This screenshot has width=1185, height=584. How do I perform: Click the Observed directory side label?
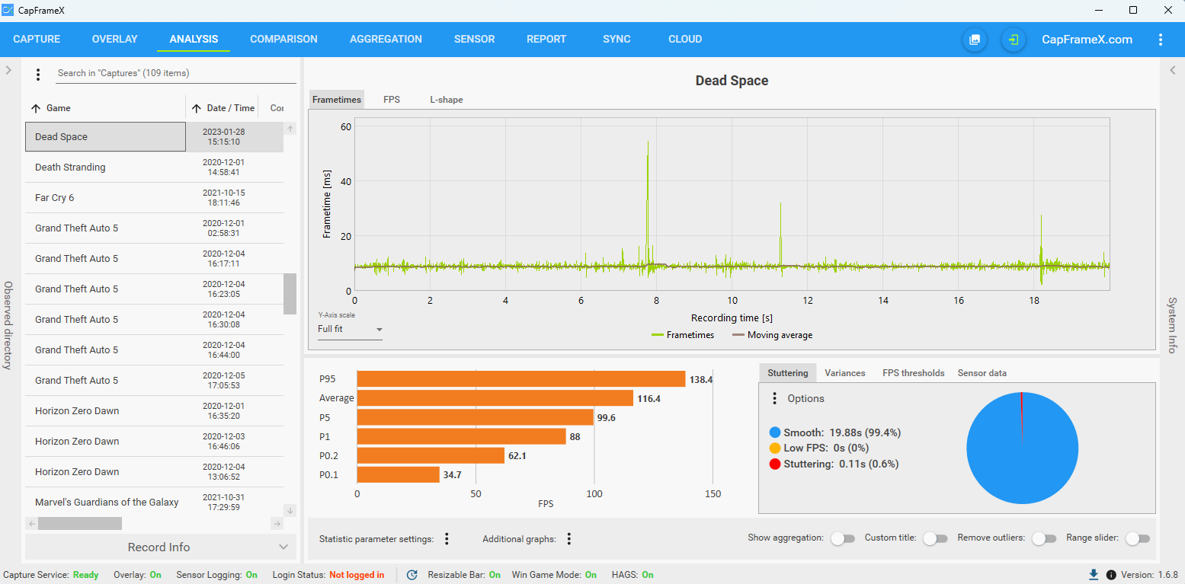coord(8,325)
